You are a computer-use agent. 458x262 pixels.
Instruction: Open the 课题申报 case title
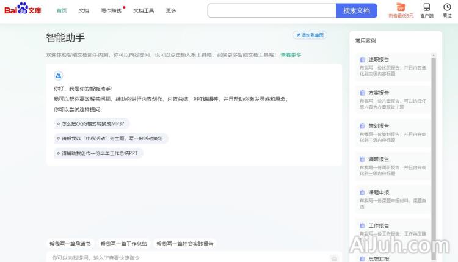pos(379,192)
